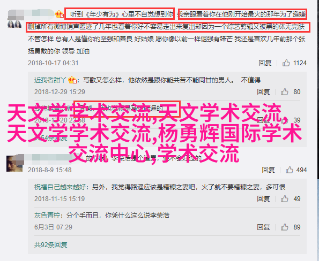Open 近我者甜丫 user profile

[50, 80]
